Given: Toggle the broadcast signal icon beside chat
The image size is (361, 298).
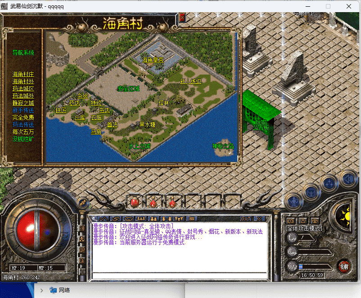Looking at the screenshot, I should pos(82,272).
